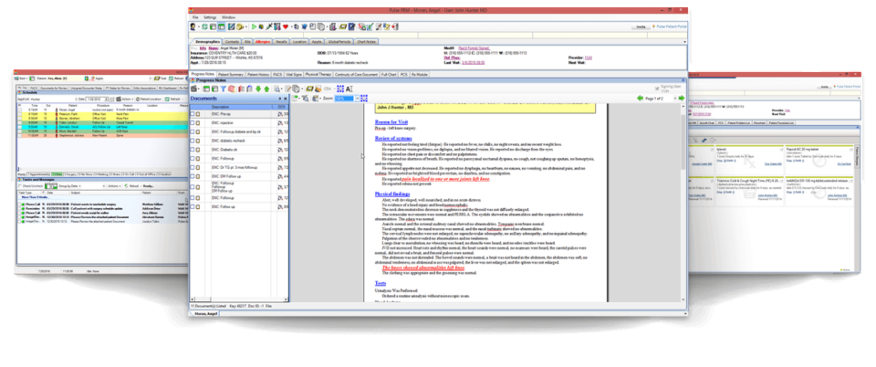Open the Date picker dropdown in Schedule
This screenshot has width=876, height=367.
[106, 99]
